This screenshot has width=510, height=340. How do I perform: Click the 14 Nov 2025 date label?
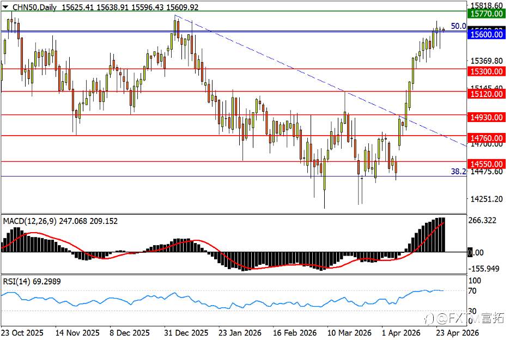(77, 333)
